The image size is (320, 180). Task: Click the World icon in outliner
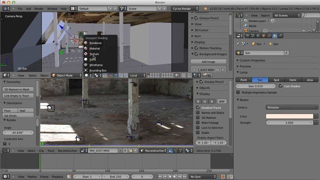pyautogui.click(x=246, y=26)
